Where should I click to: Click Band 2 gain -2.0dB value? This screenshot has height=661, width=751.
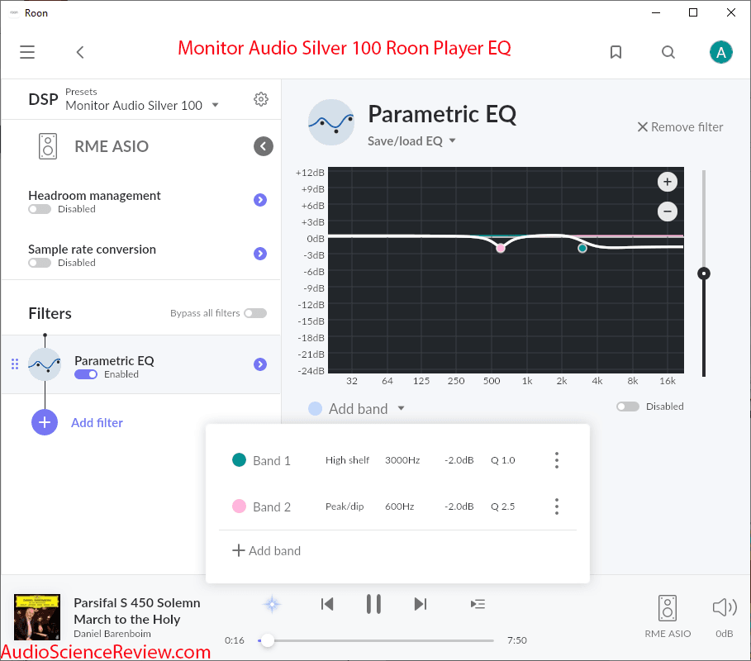pos(459,506)
